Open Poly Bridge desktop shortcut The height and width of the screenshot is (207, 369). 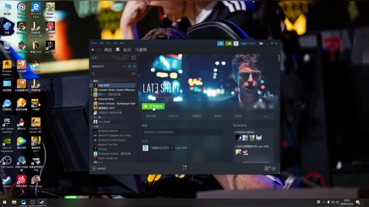click(36, 181)
